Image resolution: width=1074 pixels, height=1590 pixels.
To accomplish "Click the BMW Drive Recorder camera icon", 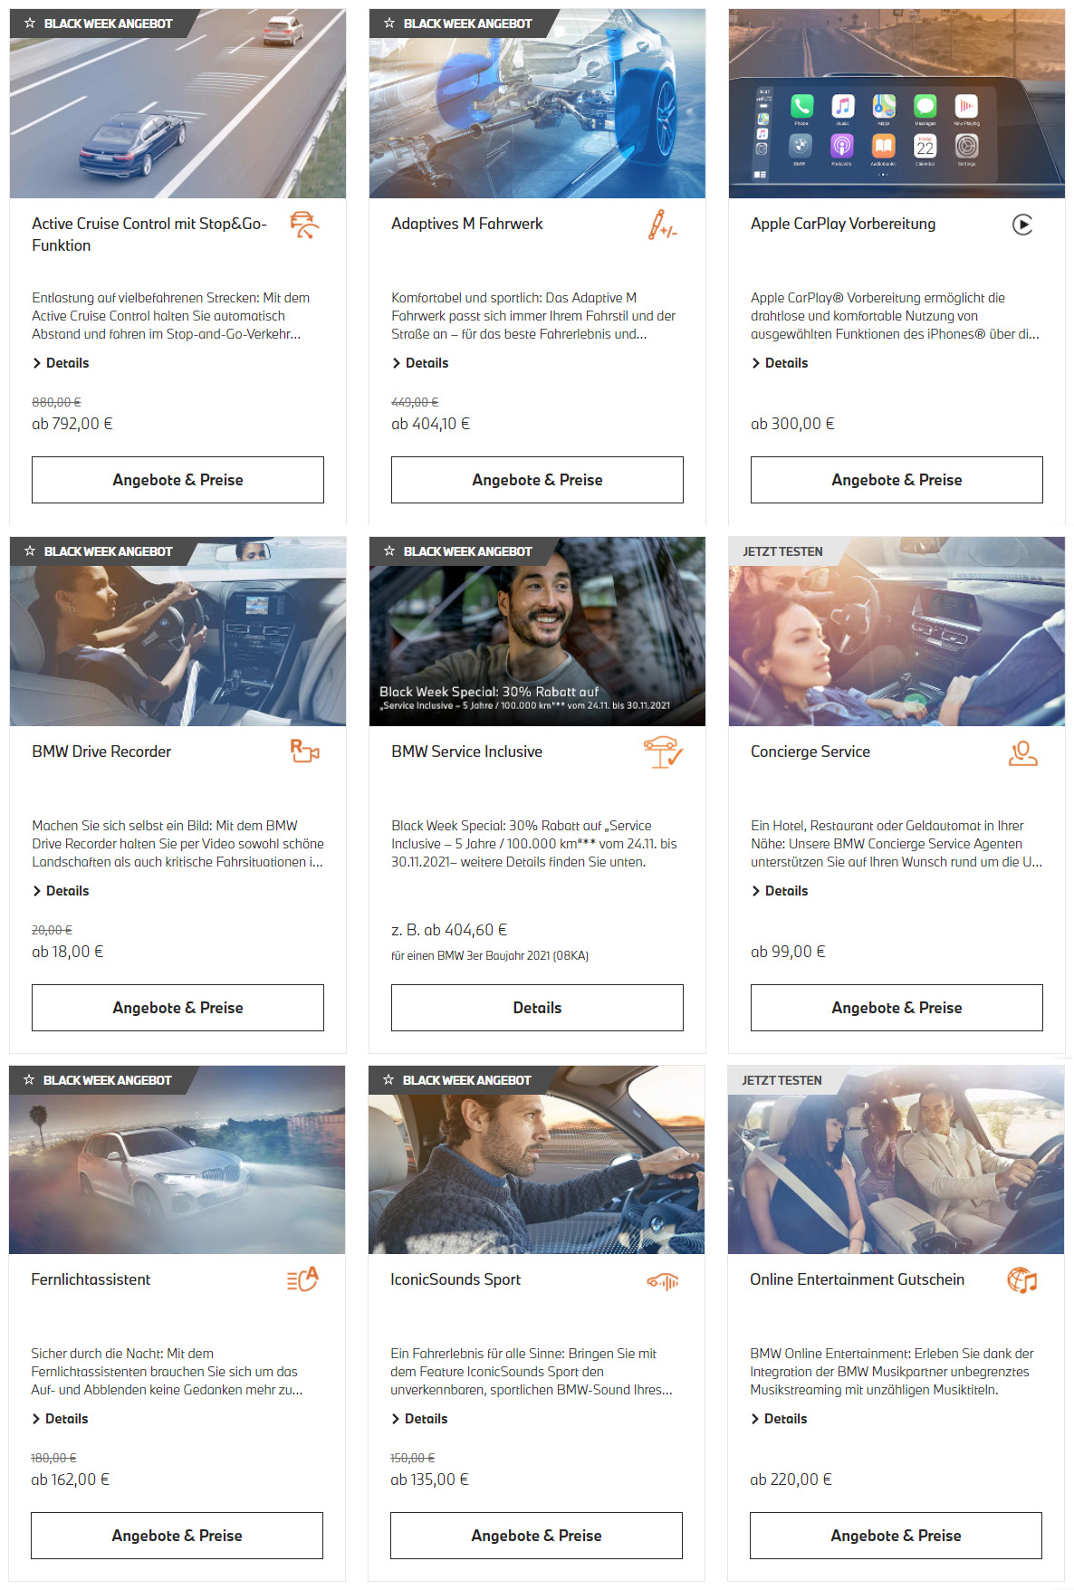I will click(304, 752).
